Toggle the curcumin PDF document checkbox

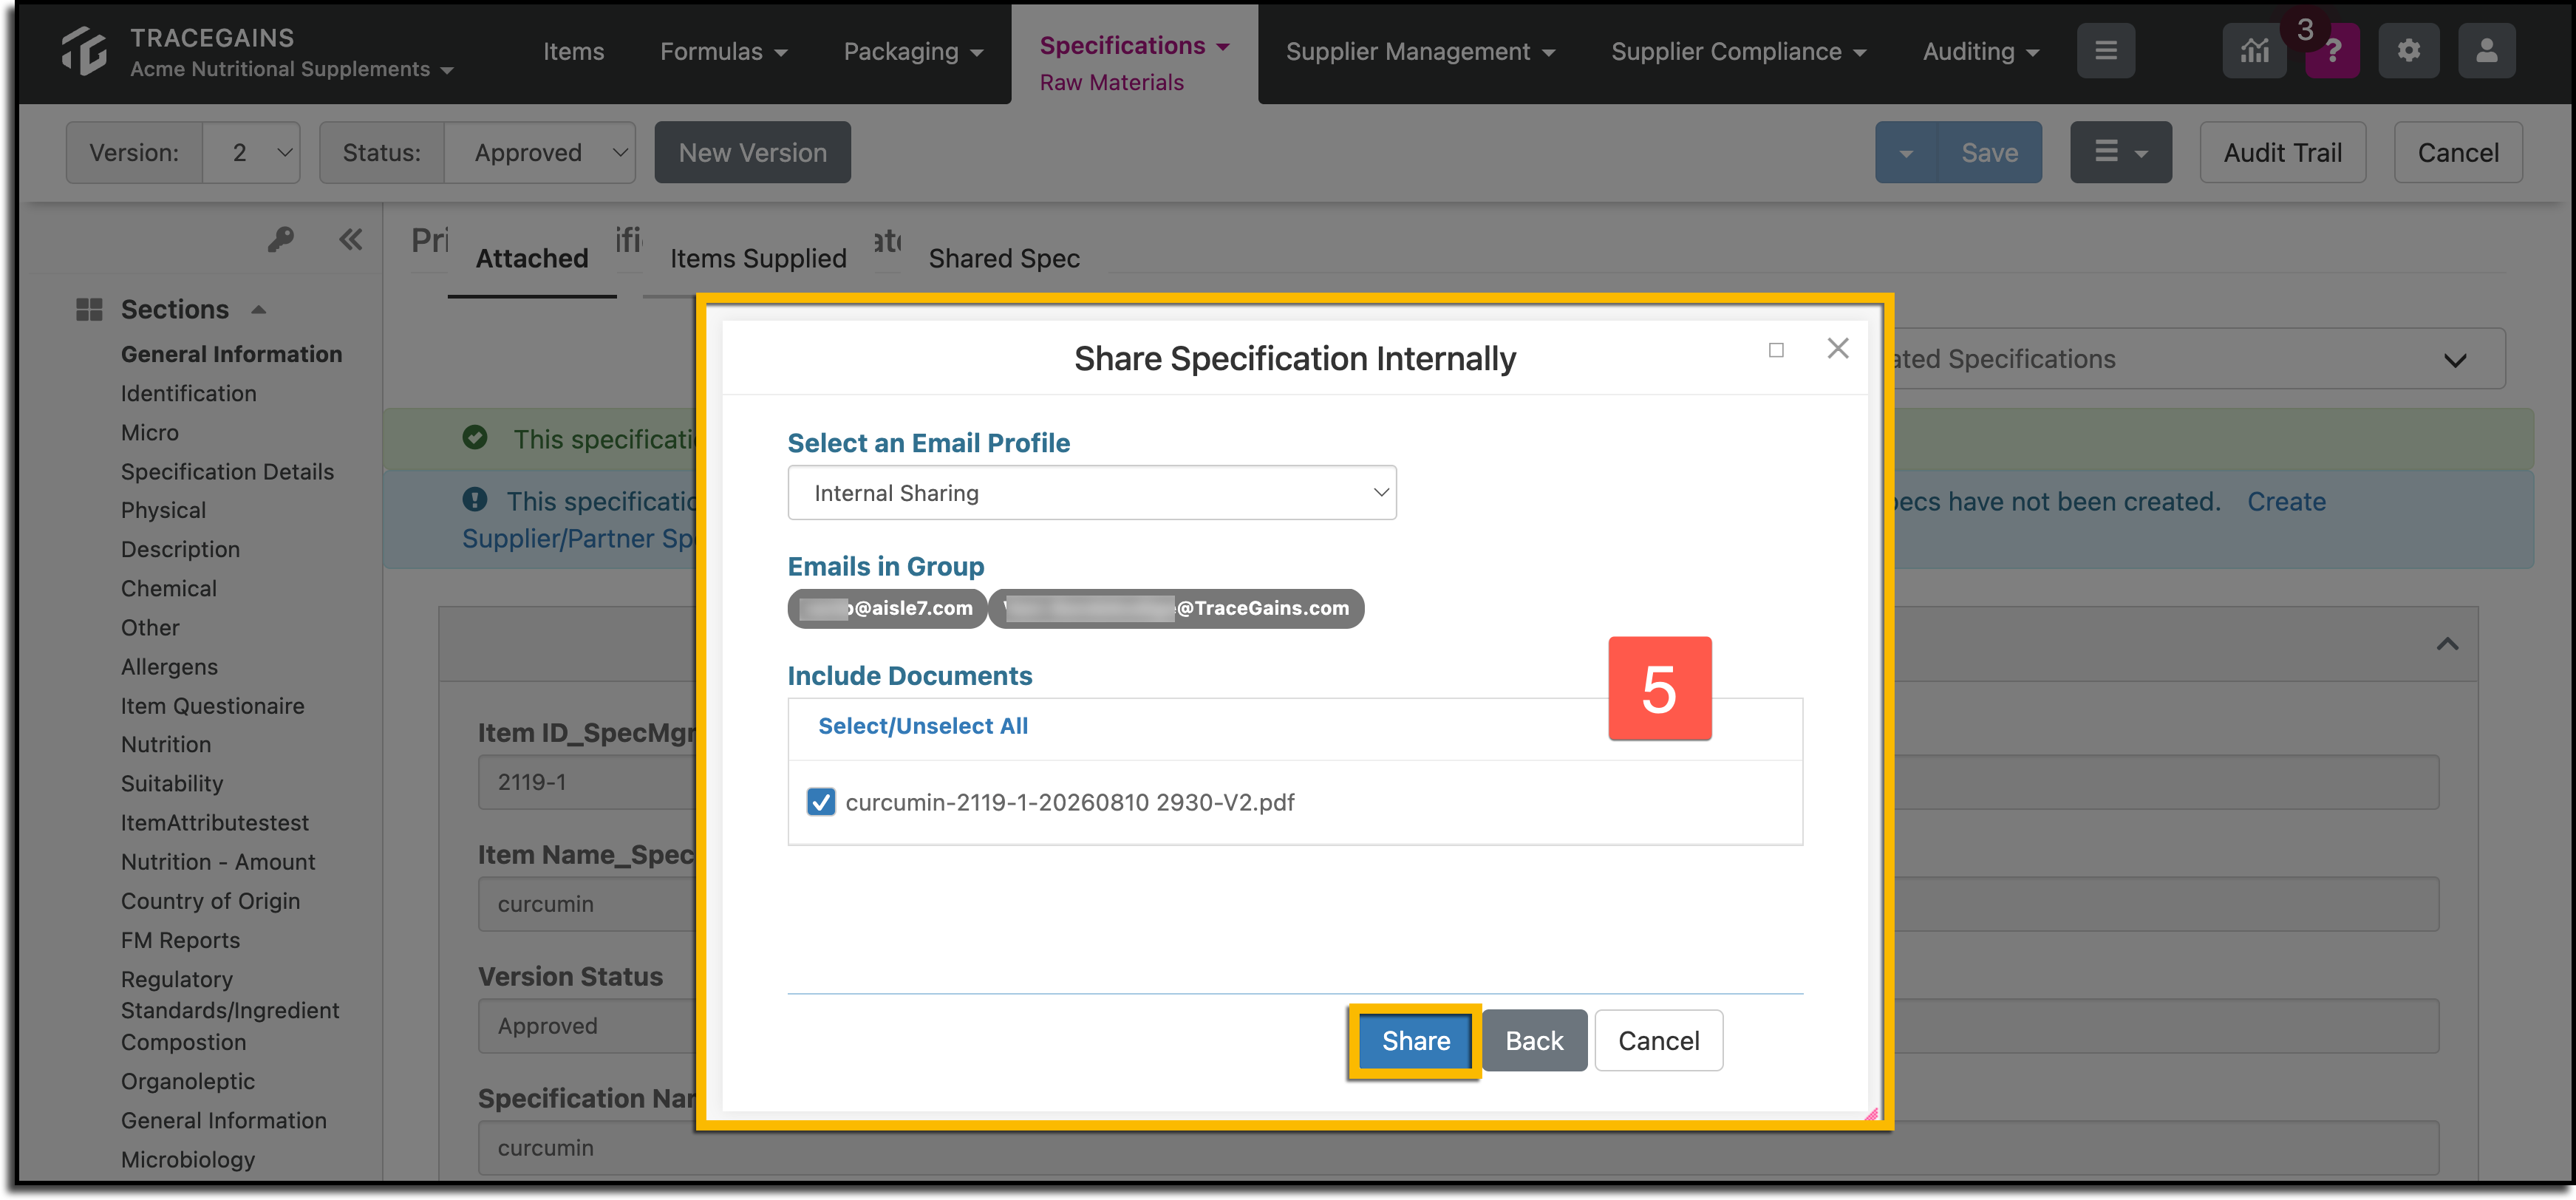tap(820, 802)
